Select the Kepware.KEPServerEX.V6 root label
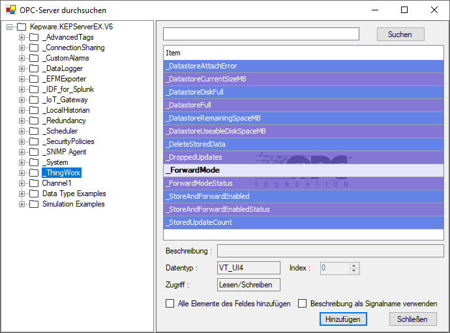 pyautogui.click(x=72, y=27)
